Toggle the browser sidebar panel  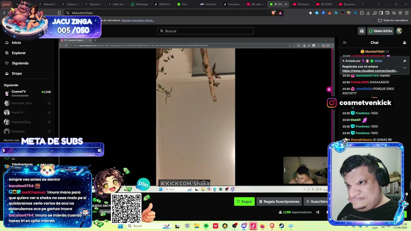pos(381,13)
